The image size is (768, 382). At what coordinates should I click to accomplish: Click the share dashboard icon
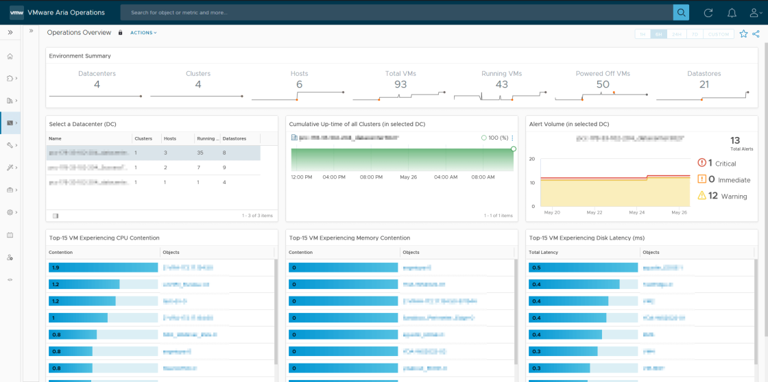point(756,34)
